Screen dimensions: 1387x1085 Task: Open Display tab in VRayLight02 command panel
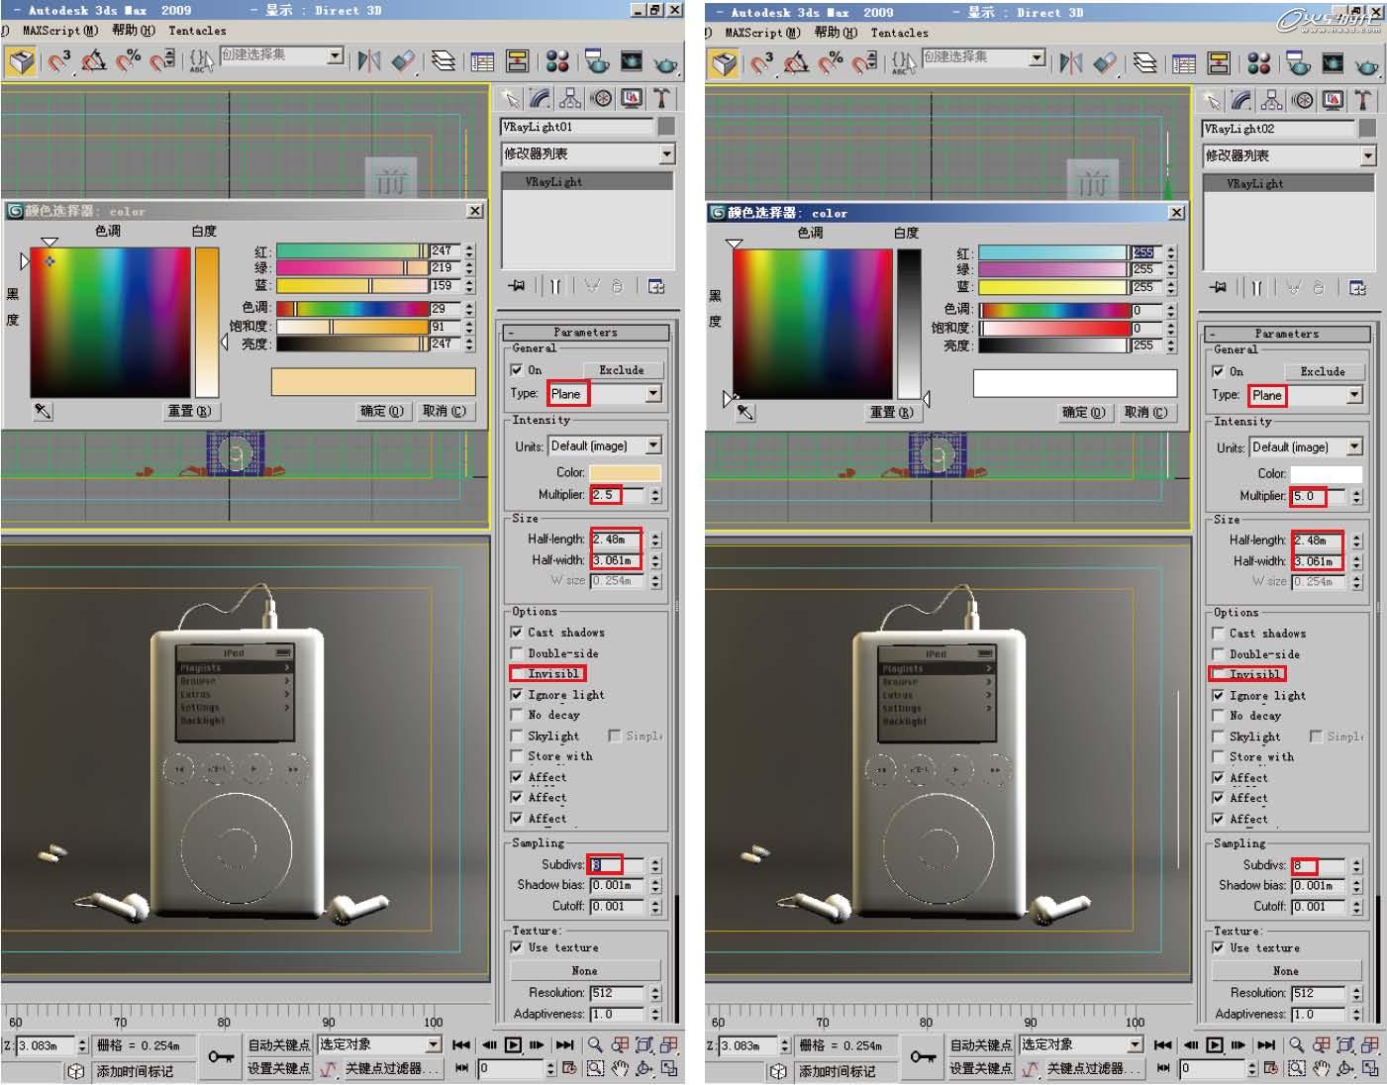tap(1333, 100)
